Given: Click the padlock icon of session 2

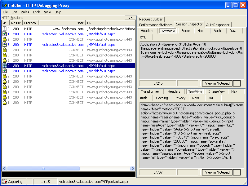Looking at the screenshot, I should [x=5, y=39].
